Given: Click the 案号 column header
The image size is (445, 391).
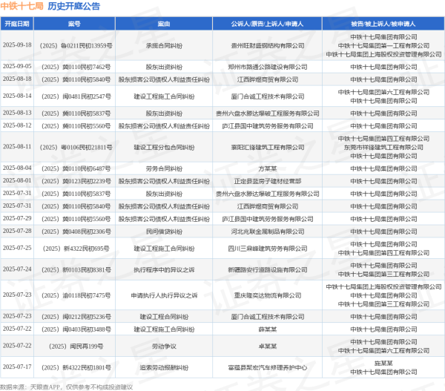Looking at the screenshot, I should tap(74, 24).
